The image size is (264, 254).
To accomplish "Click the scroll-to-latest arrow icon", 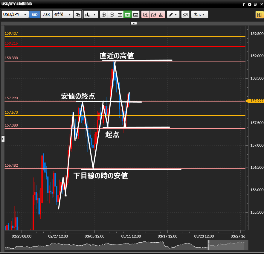I will (x=136, y=14).
